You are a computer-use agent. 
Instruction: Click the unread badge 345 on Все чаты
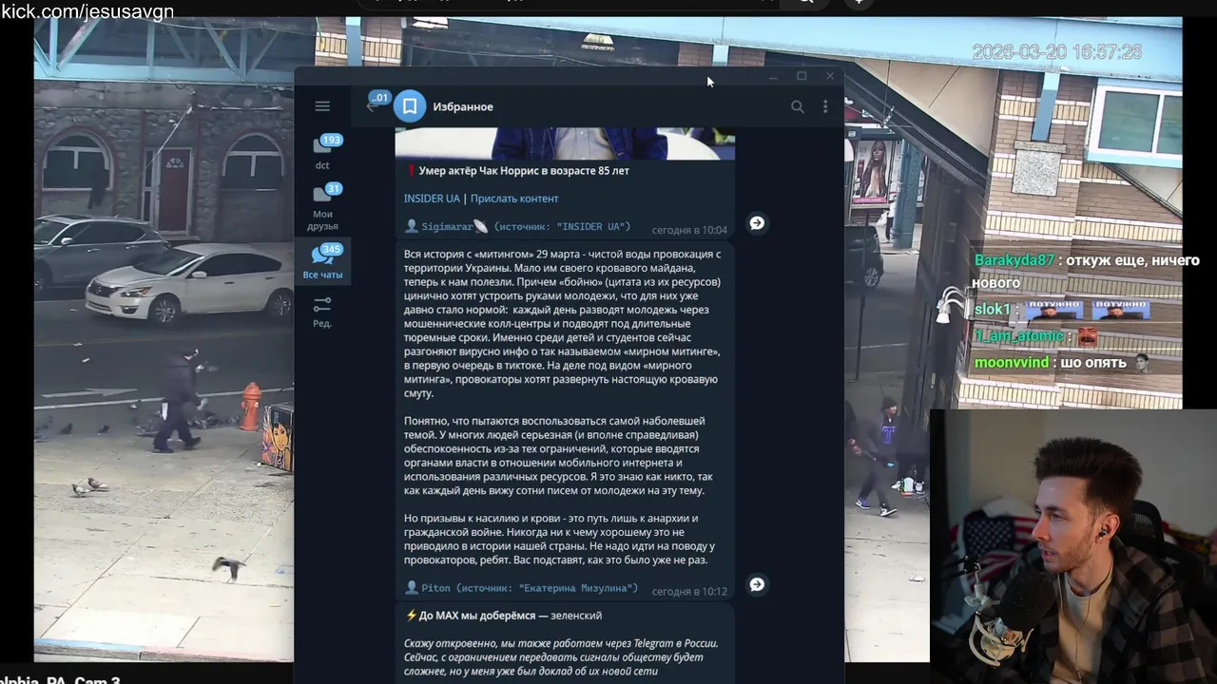331,250
